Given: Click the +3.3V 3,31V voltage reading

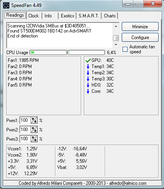Looking at the screenshot, I should pos(22,161).
